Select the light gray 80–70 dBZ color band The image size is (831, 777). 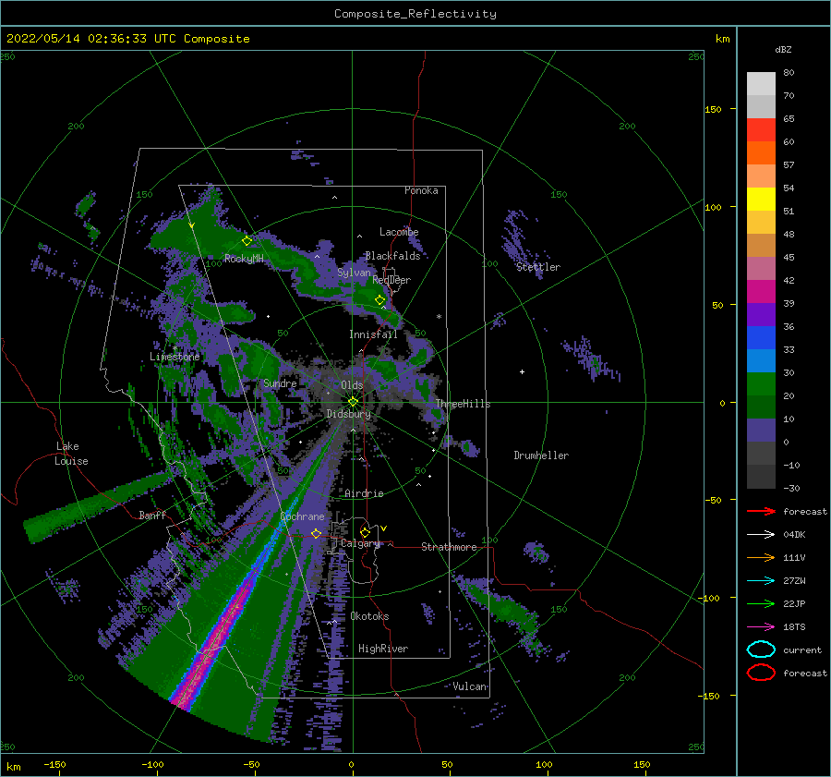point(761,84)
